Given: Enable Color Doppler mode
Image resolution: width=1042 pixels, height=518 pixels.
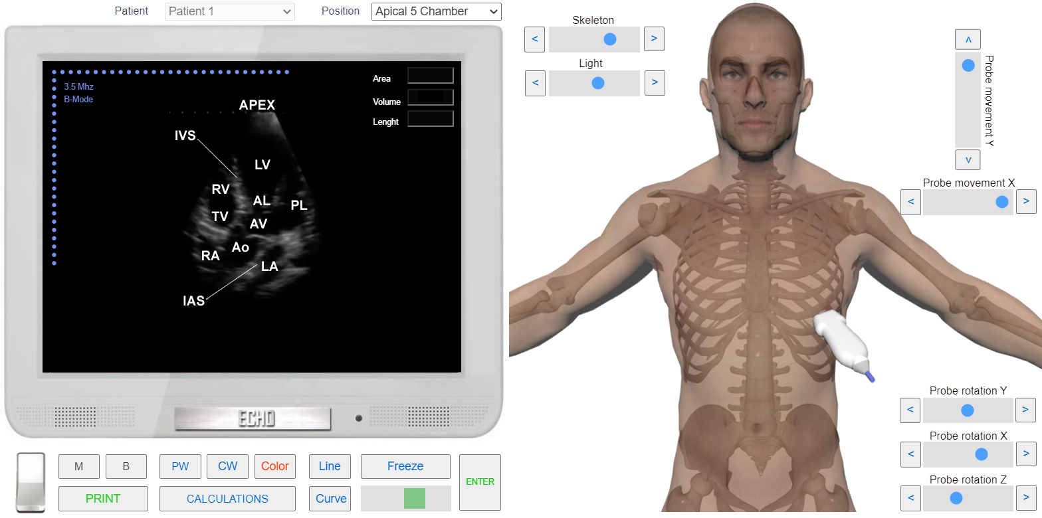Looking at the screenshot, I should pos(275,466).
